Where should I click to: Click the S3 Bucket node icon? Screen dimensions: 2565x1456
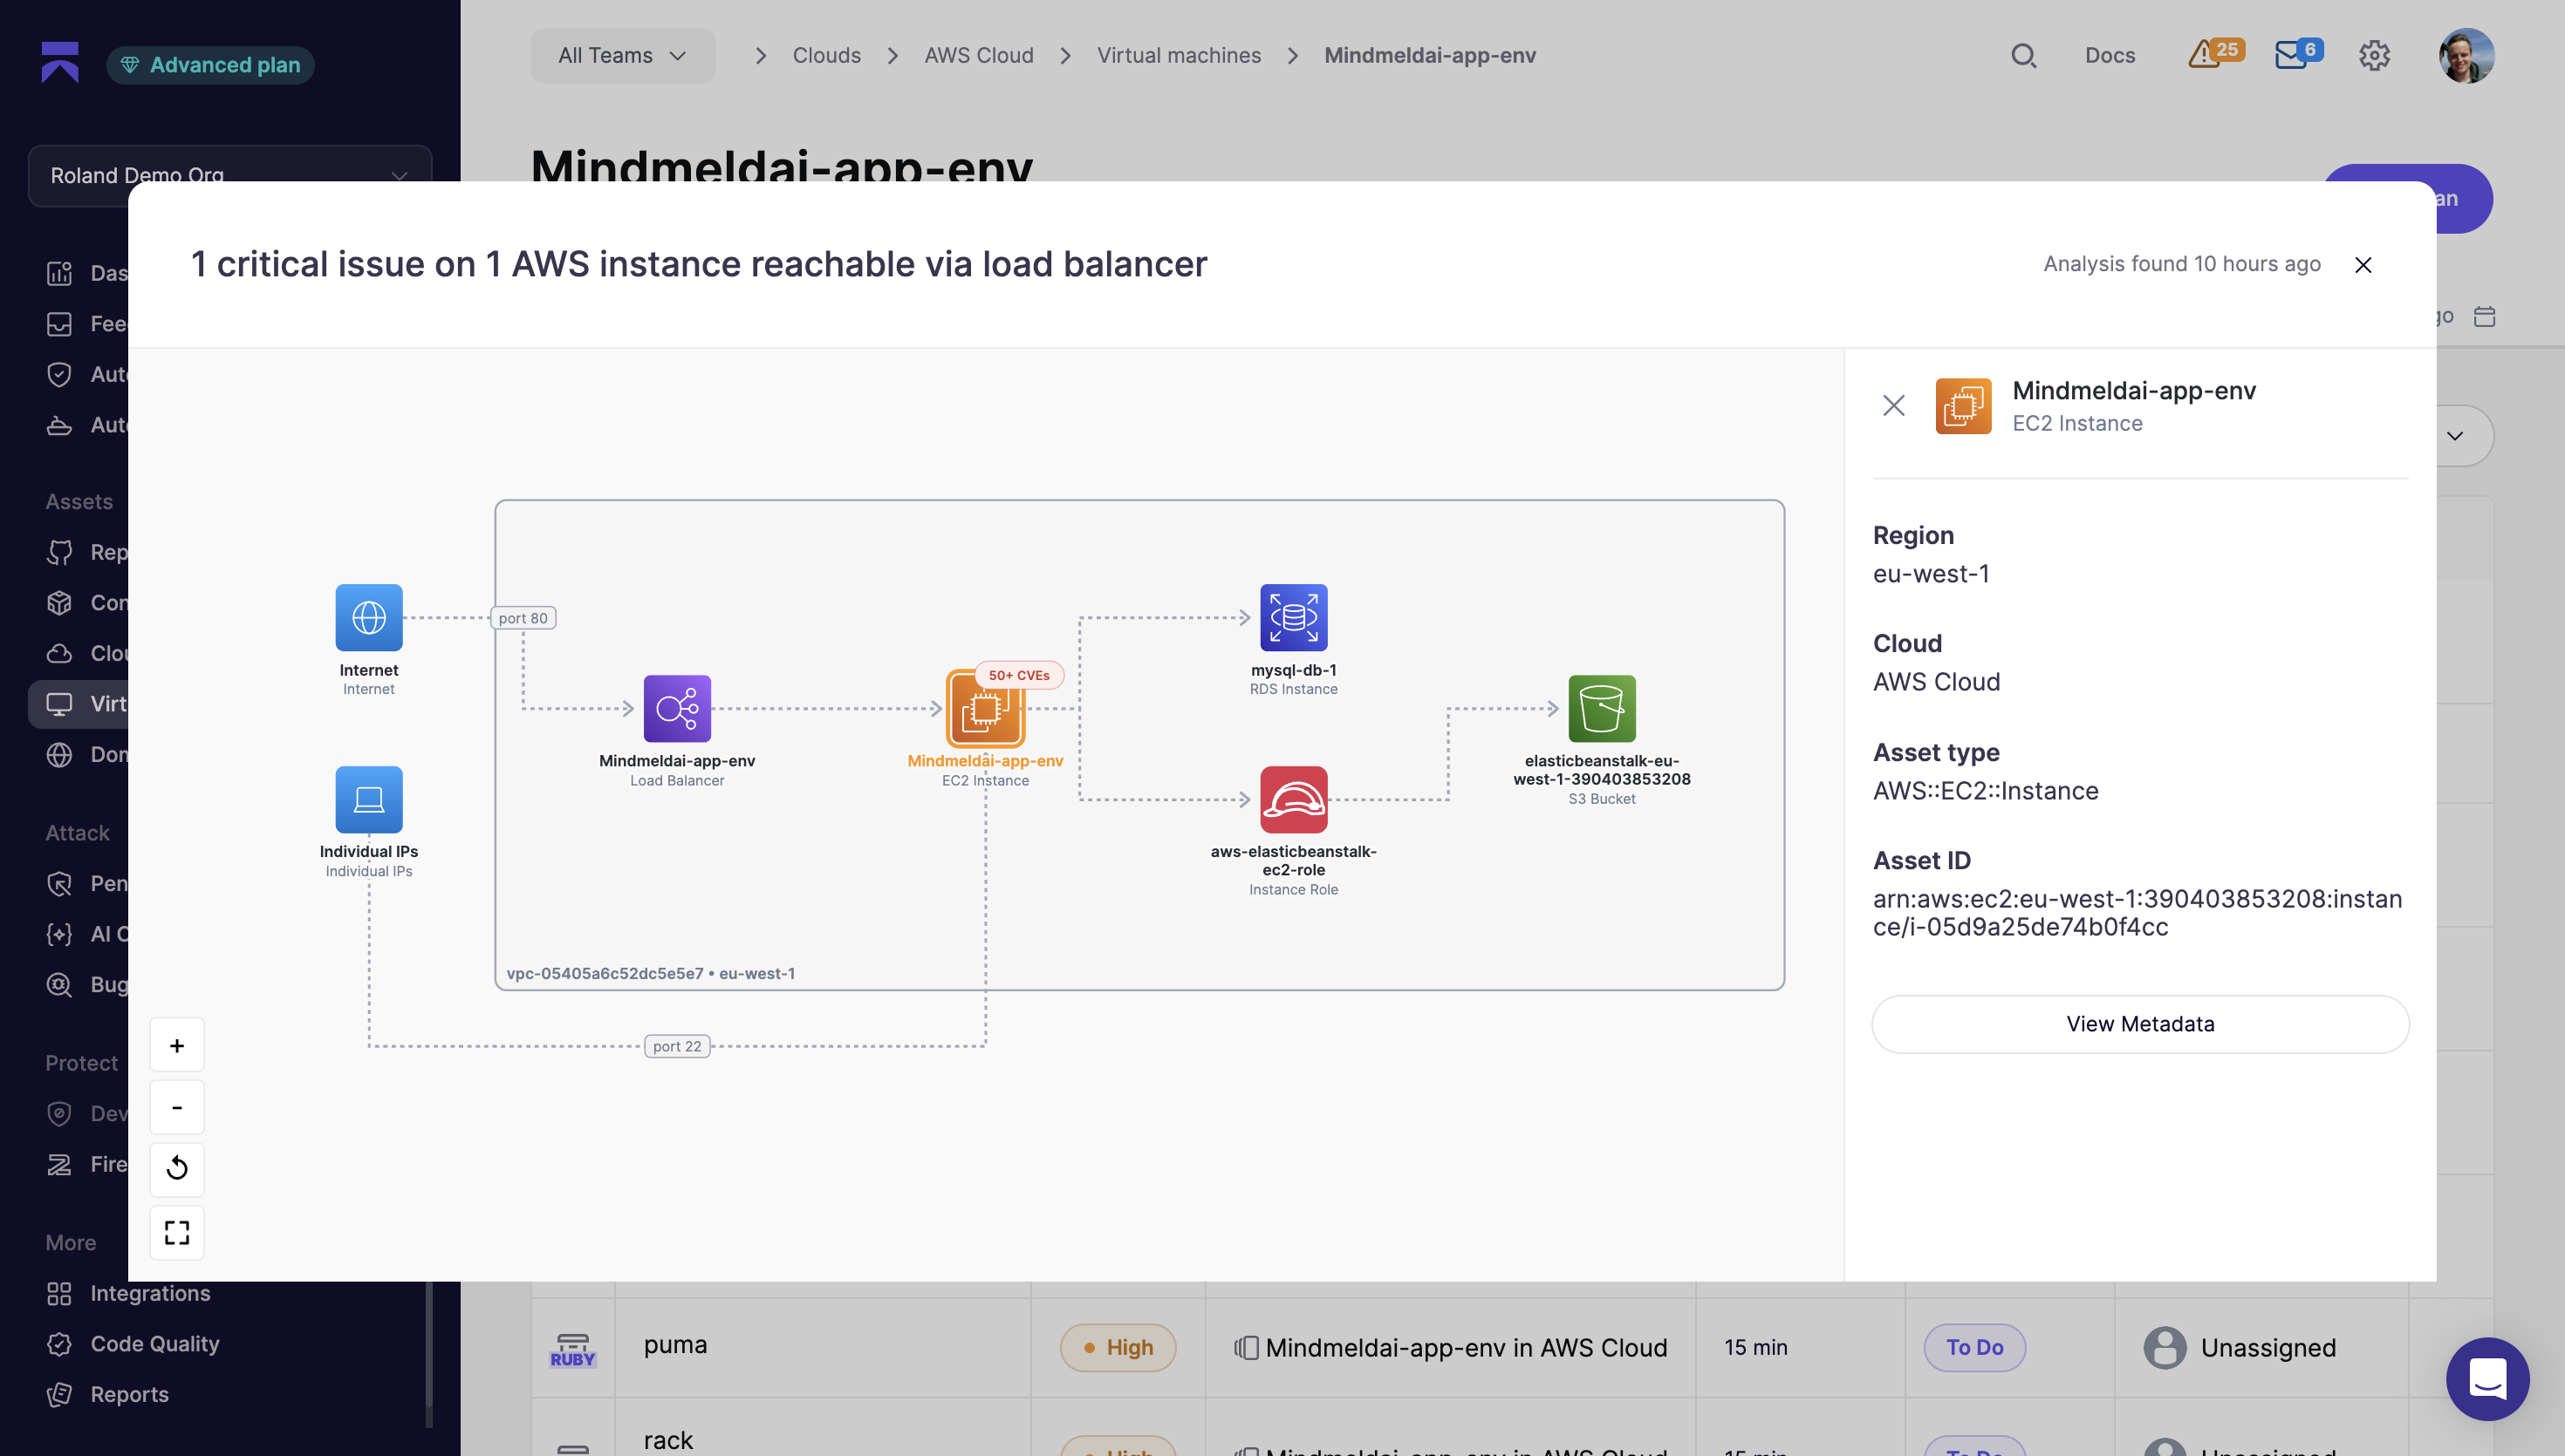(x=1602, y=708)
